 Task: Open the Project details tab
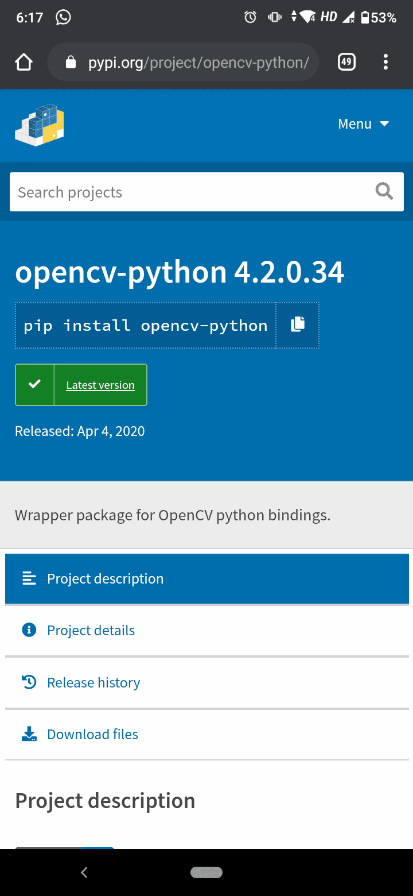tap(207, 630)
